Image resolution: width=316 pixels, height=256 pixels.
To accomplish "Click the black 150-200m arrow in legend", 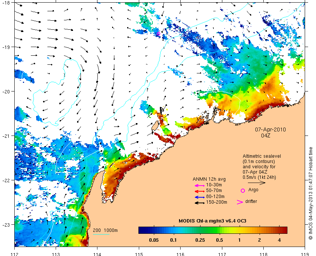I will pos(200,203).
